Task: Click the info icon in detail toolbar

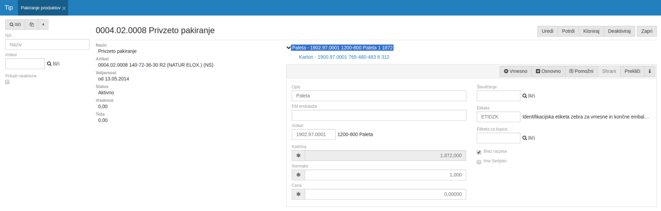Action: pos(649,71)
